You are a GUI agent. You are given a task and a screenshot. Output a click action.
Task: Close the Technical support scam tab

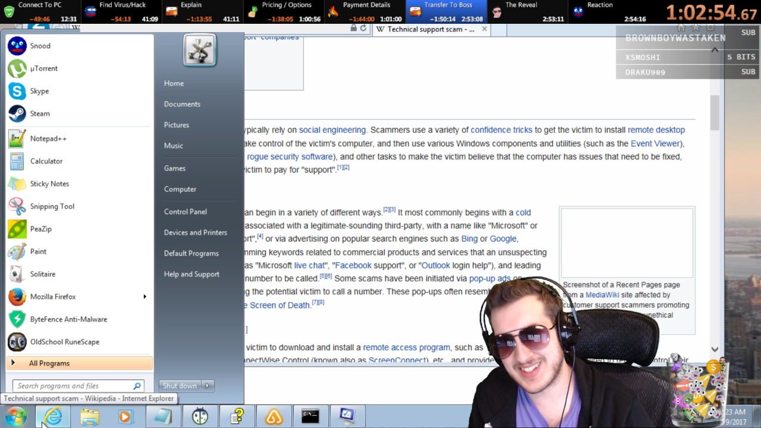pyautogui.click(x=485, y=29)
